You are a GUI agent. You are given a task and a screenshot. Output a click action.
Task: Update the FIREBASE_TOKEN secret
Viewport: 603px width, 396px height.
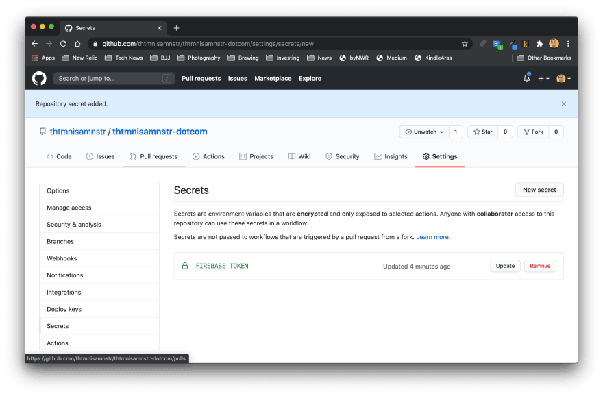(505, 266)
